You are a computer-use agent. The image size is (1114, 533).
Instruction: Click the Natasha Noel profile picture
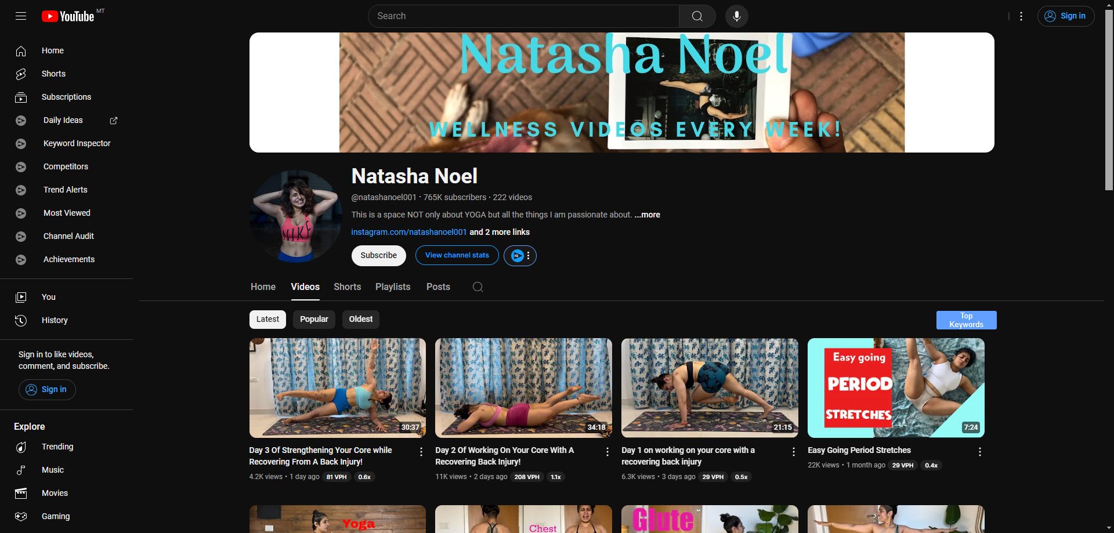pyautogui.click(x=296, y=216)
